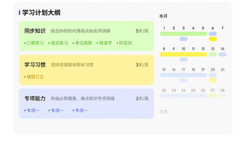The height and width of the screenshot is (163, 246).
Task: Switch to the 下月 calendar tab
Action: 163,112
